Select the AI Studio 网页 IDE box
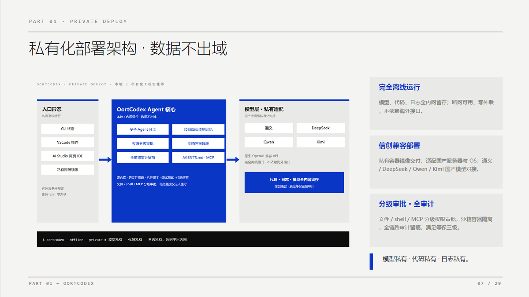 67,156
